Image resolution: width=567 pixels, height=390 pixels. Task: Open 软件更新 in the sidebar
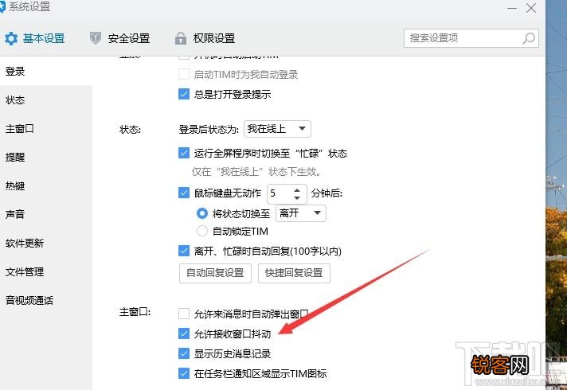point(46,243)
